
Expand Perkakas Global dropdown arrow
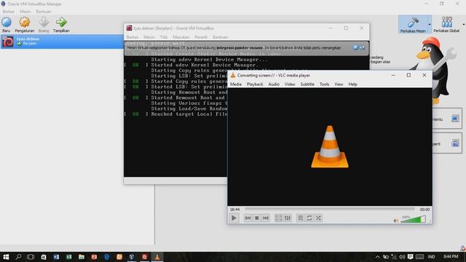pos(463,24)
